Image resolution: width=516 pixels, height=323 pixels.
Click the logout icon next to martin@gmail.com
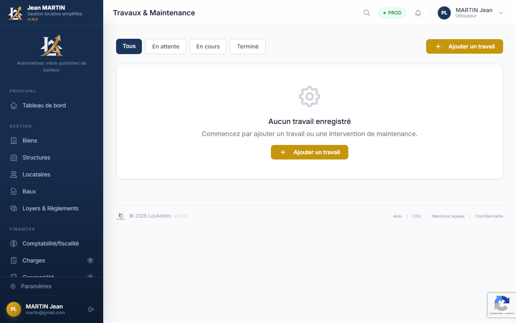[x=91, y=309]
